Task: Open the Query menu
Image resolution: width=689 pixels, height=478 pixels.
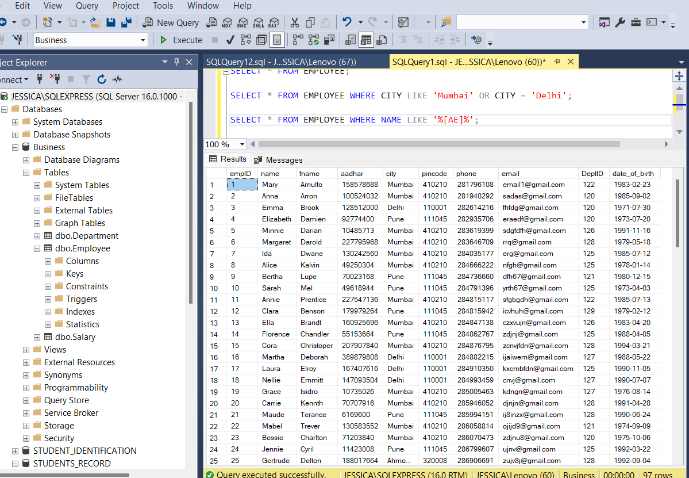Action: click(x=87, y=6)
